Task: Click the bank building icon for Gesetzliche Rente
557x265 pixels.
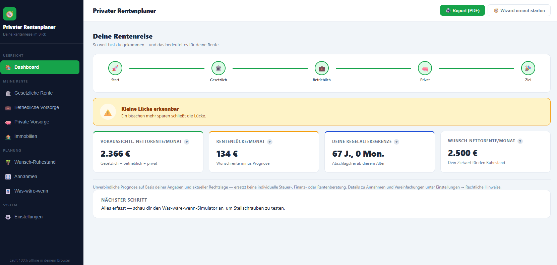Action: click(x=8, y=93)
